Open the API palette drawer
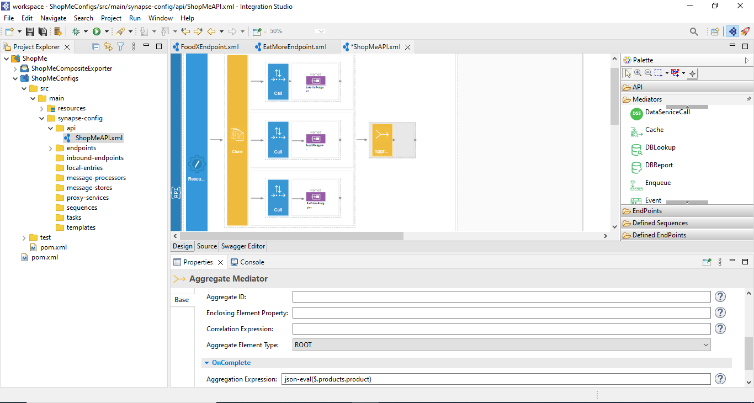Screen dimensions: 754x403 687,87
